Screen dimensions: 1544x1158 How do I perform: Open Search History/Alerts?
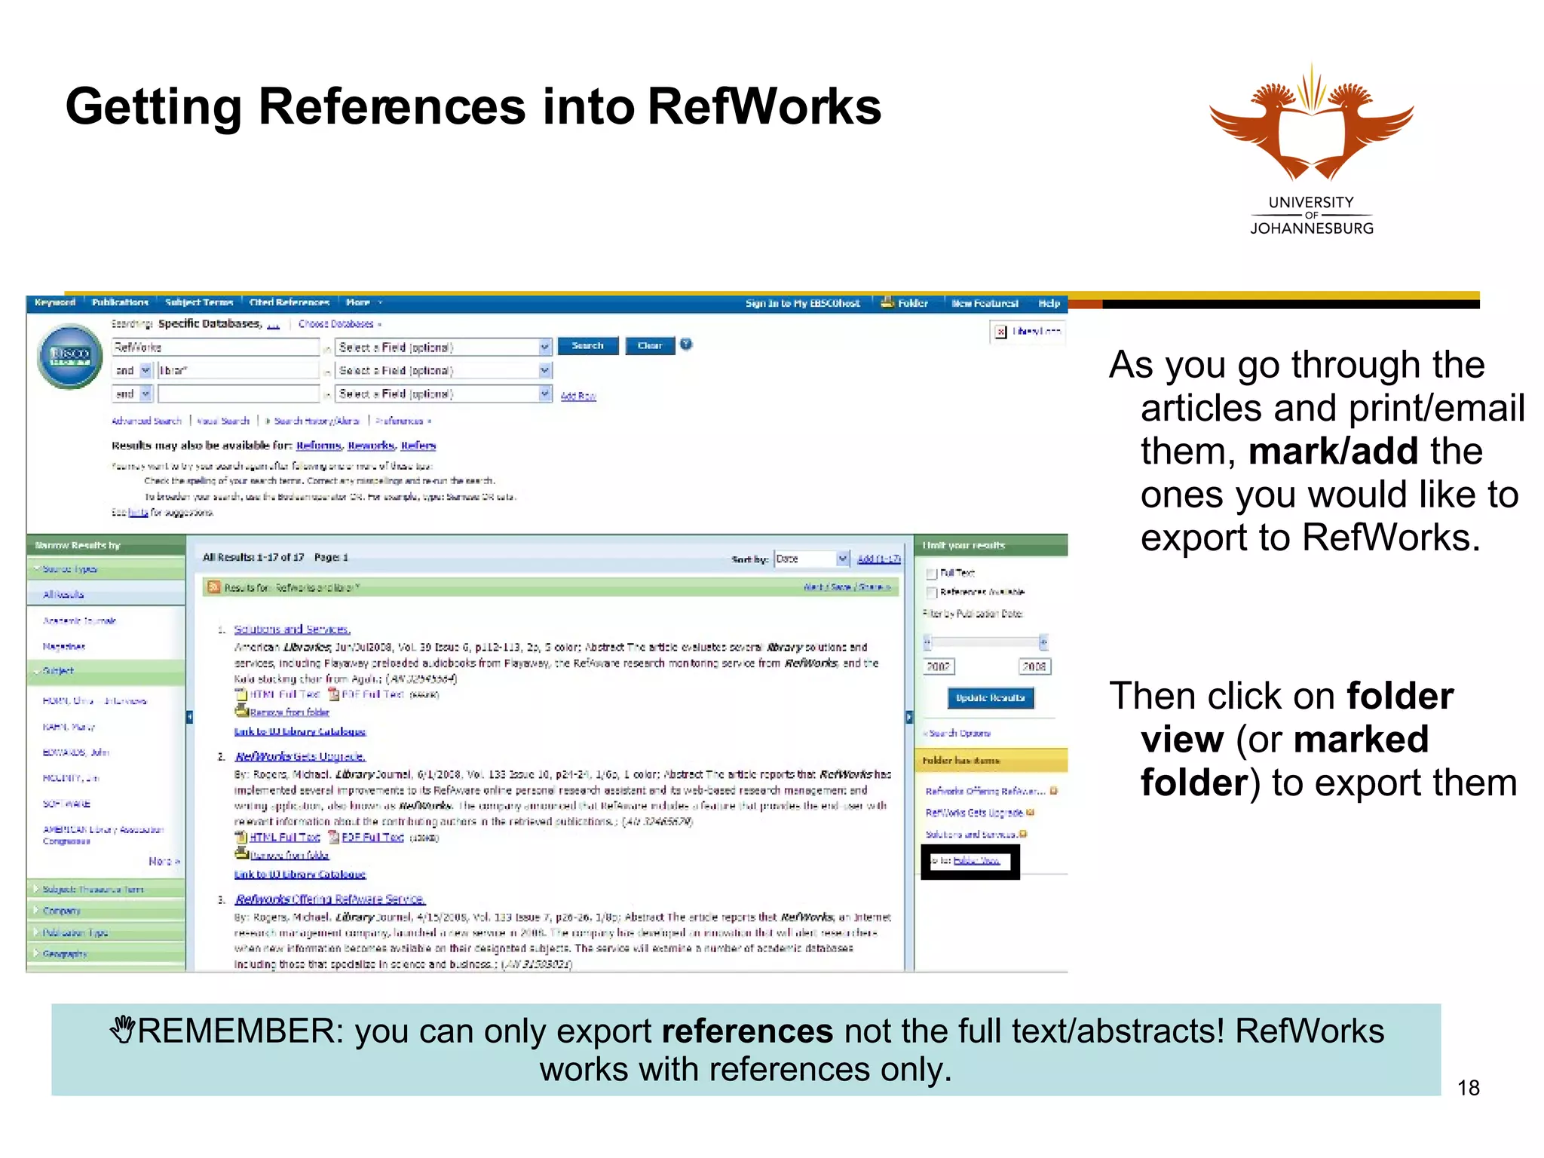pyautogui.click(x=317, y=421)
